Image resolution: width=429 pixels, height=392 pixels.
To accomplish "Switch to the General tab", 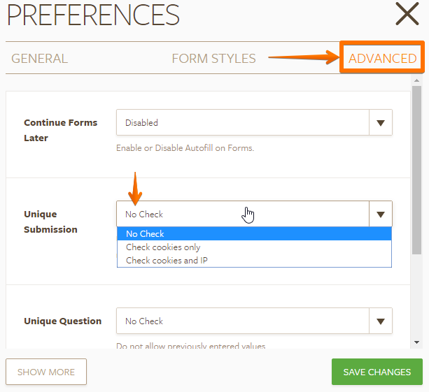I will pyautogui.click(x=40, y=59).
